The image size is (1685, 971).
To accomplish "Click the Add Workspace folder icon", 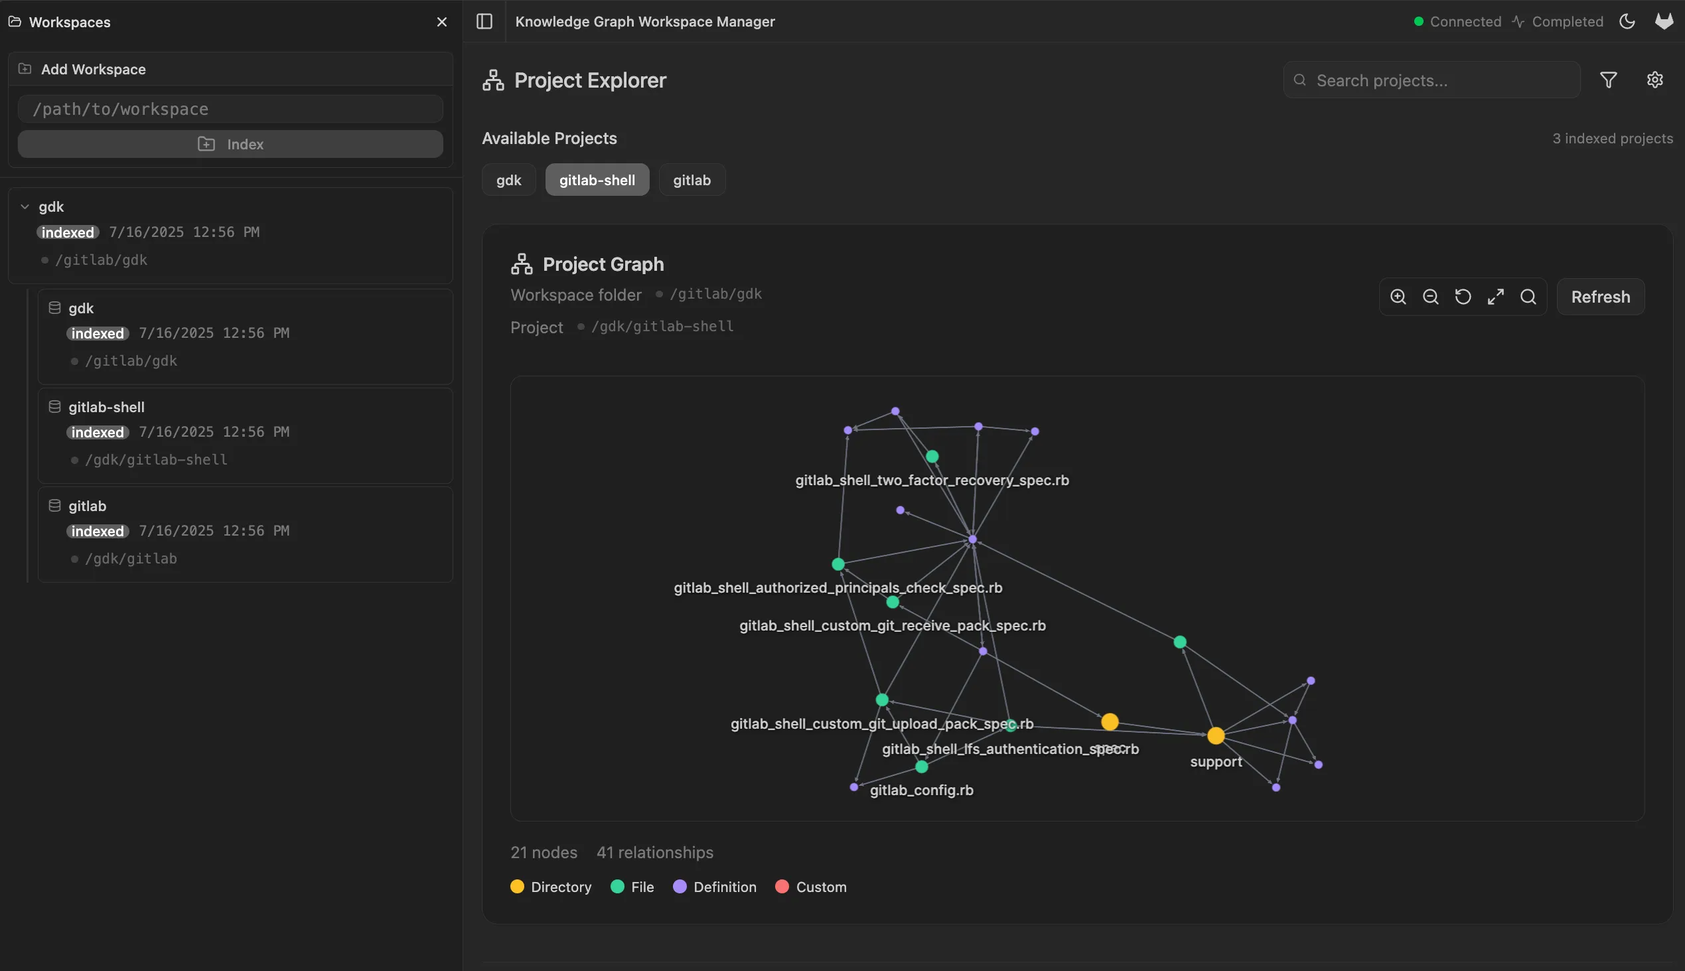I will pyautogui.click(x=25, y=68).
